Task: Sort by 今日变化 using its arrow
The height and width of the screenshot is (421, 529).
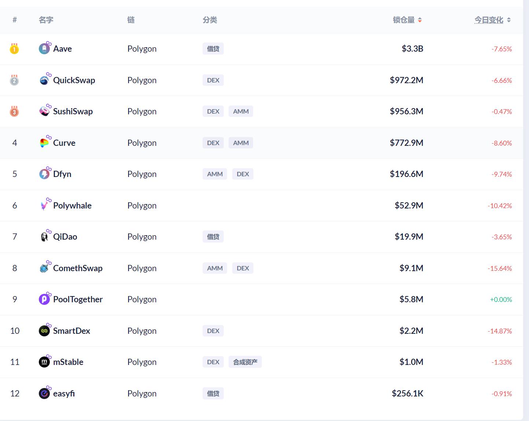Action: (509, 20)
